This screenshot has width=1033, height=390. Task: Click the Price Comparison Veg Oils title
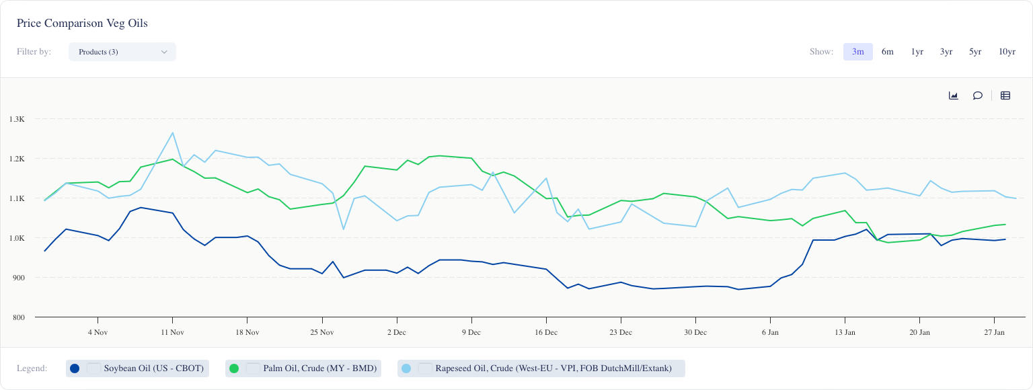(x=81, y=23)
